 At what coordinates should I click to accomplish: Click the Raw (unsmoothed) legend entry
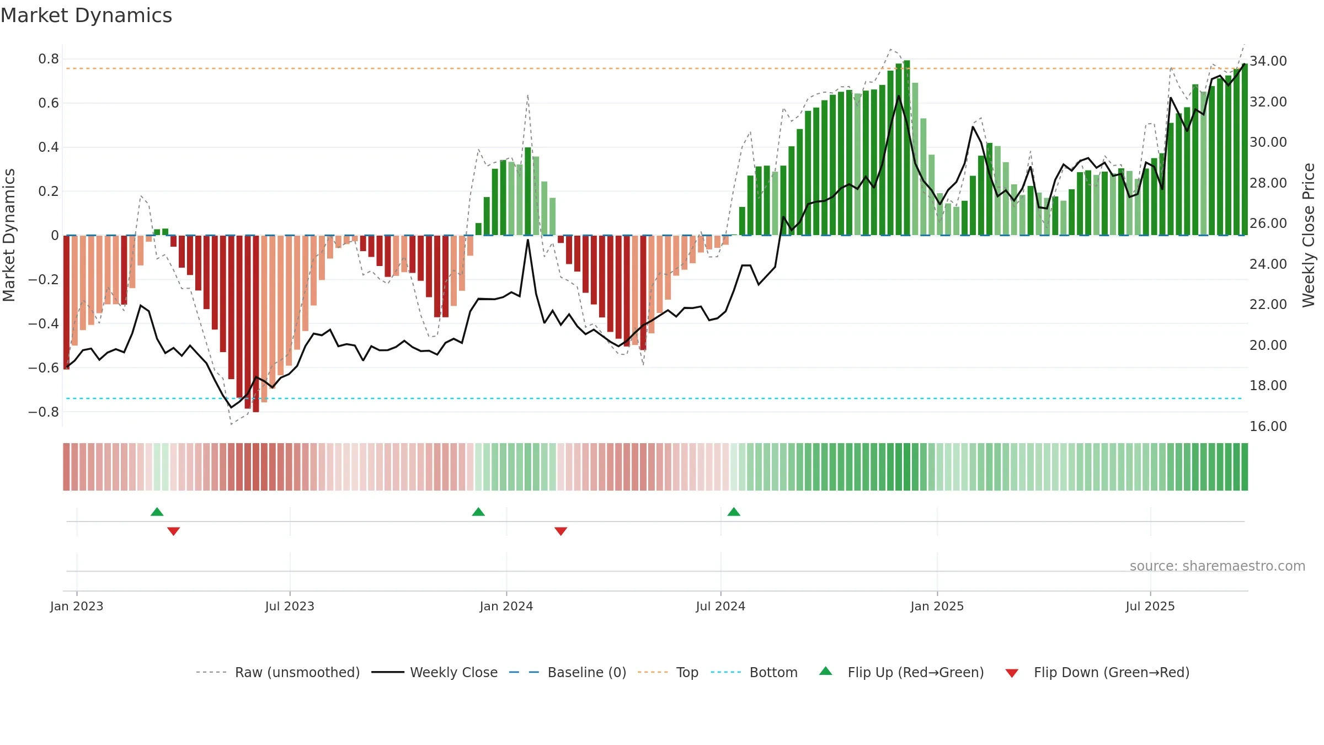click(277, 672)
